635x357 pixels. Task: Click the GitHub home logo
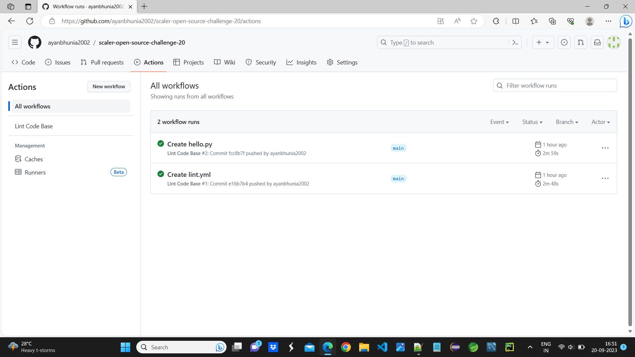point(34,42)
